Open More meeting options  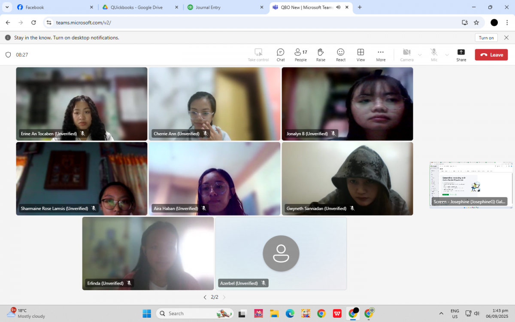click(x=381, y=55)
